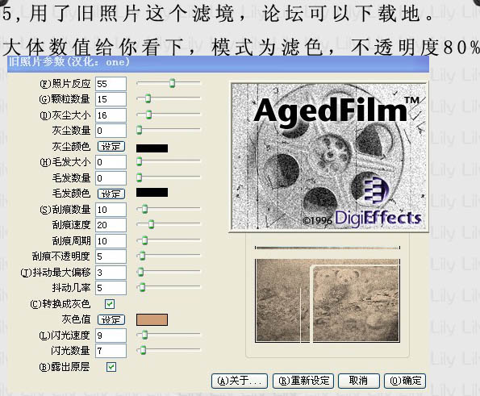This screenshot has height=396, width=480.
Task: Open the 关于 (About) dialog button
Action: click(240, 381)
